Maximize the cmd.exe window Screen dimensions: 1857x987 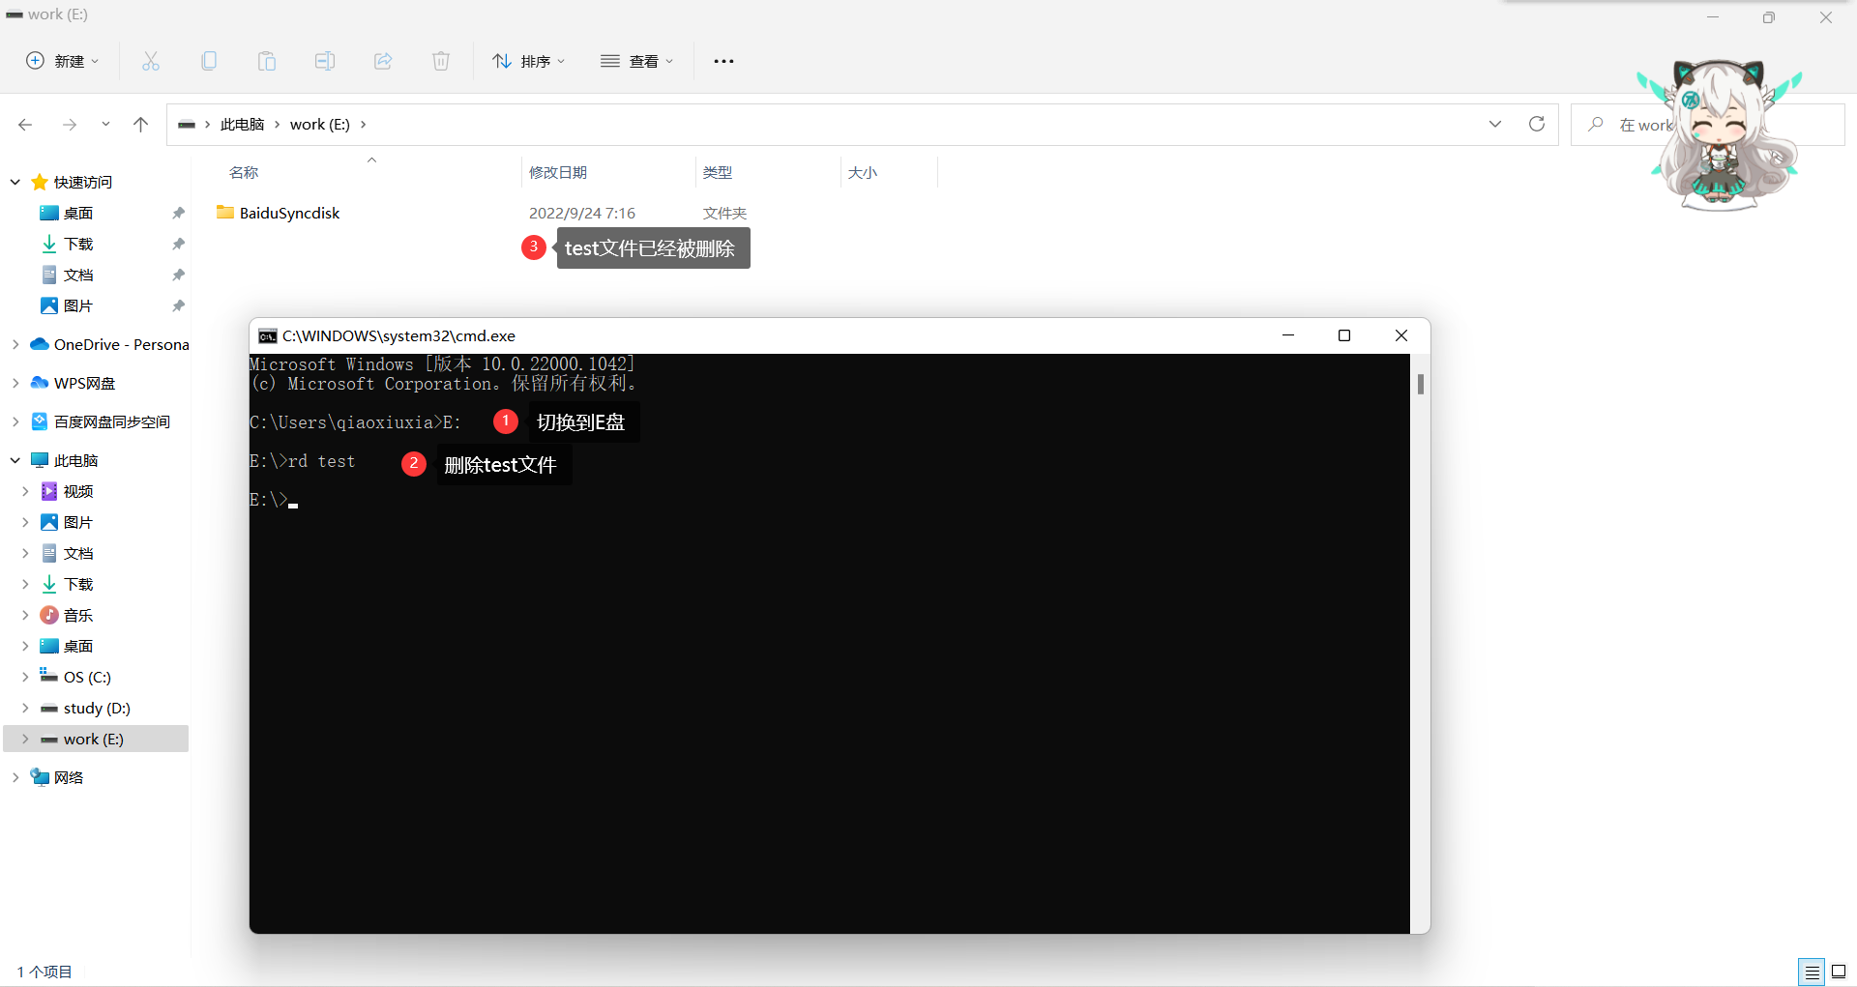tap(1344, 335)
